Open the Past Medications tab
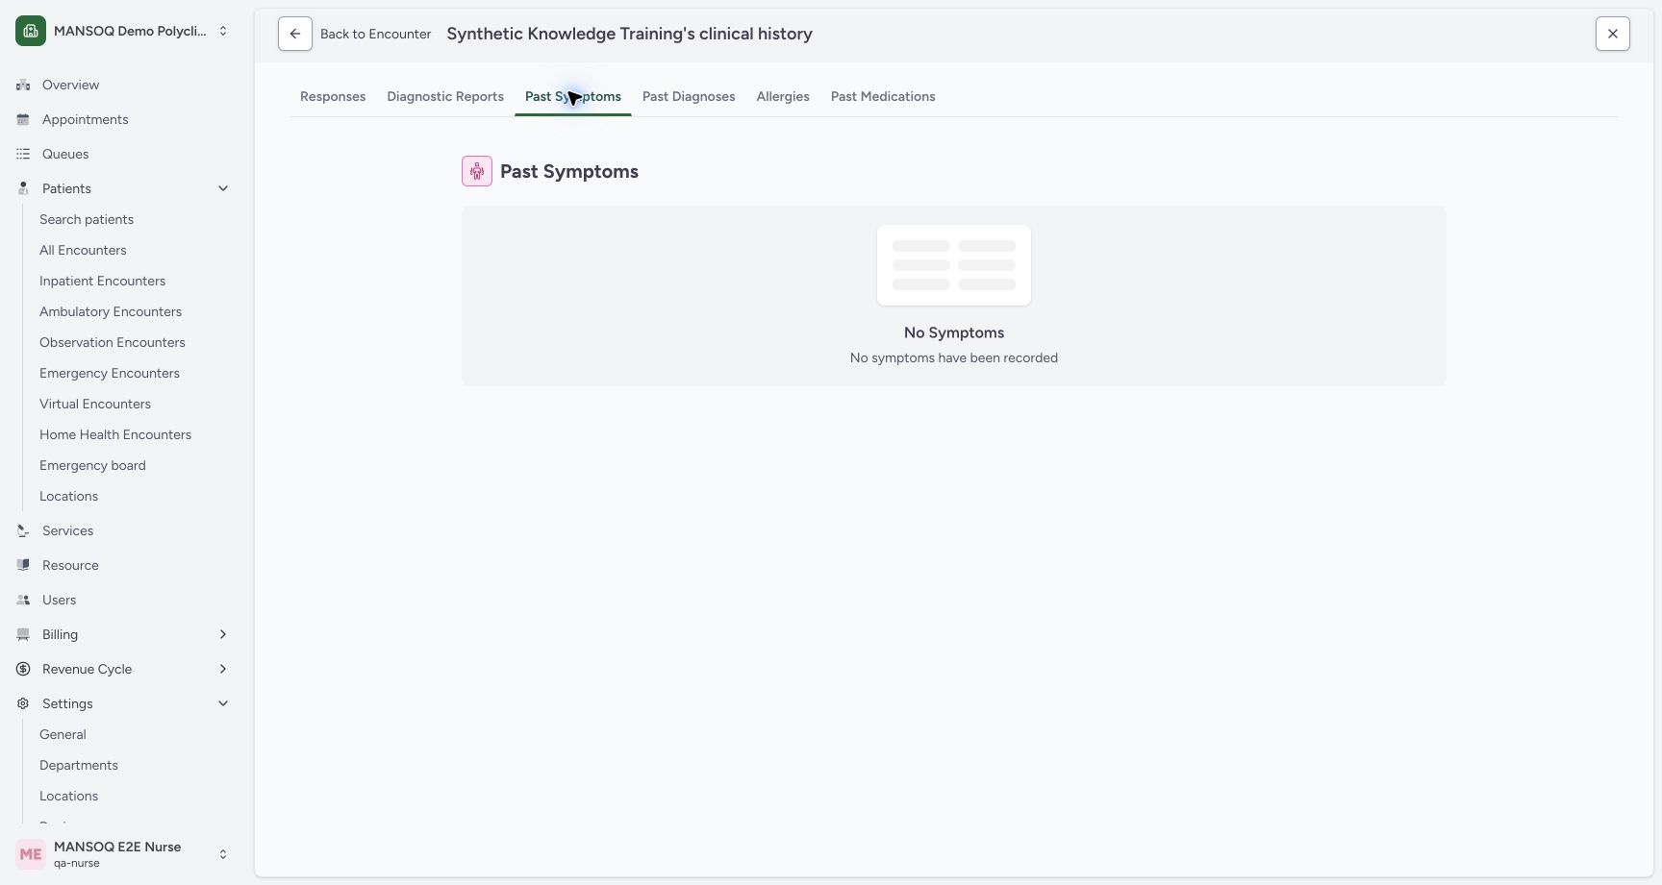This screenshot has width=1662, height=885. 883,96
